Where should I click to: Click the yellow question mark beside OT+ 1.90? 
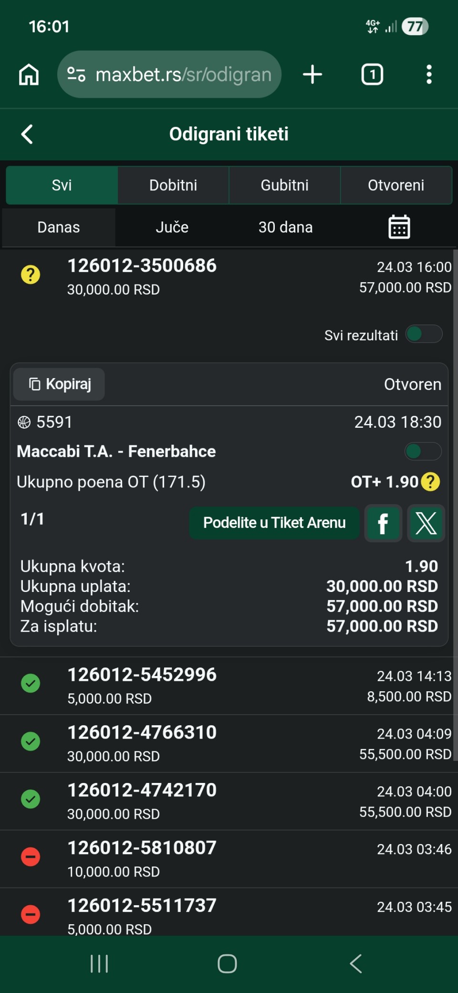coord(430,482)
